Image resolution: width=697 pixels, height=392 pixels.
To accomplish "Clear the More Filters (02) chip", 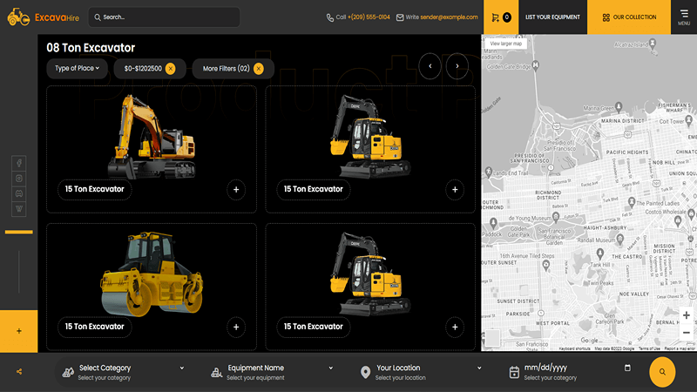I will (258, 69).
